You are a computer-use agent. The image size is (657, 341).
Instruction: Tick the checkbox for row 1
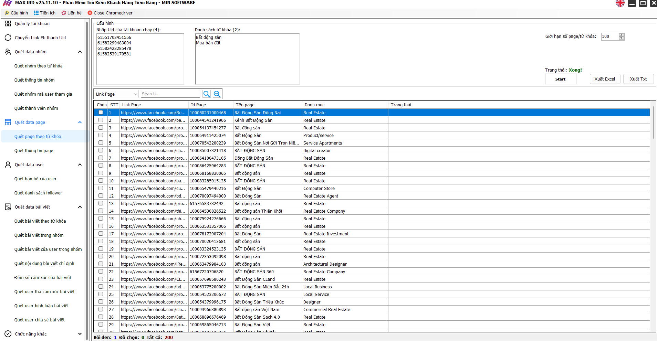click(101, 113)
